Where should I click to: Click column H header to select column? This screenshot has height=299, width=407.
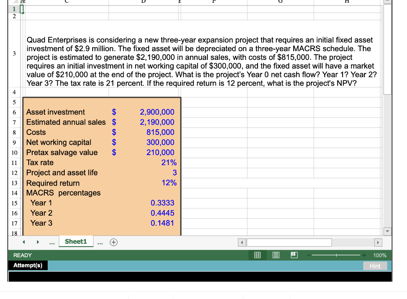(x=346, y=2)
